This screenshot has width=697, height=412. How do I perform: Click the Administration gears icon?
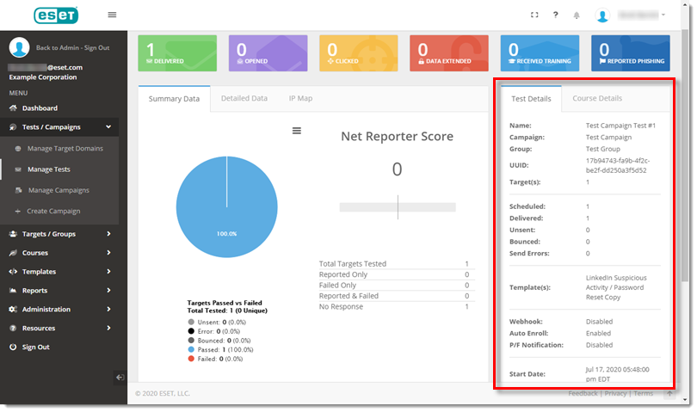pos(13,309)
